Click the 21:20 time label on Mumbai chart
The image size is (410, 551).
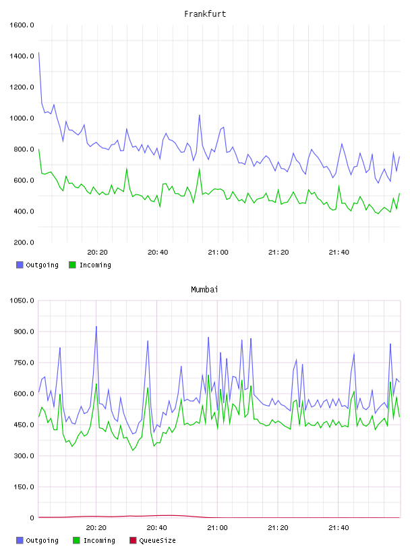point(278,528)
